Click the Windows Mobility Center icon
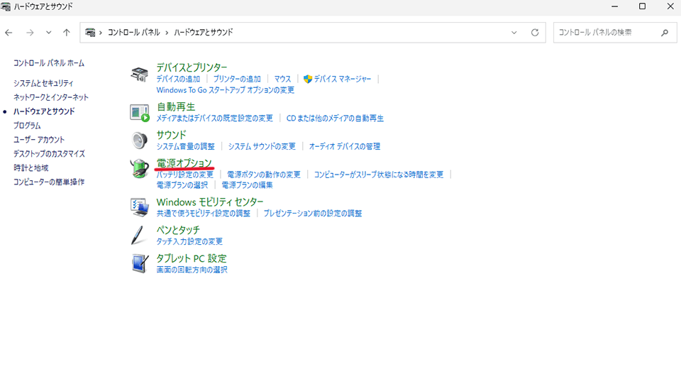The width and height of the screenshot is (681, 381). click(139, 206)
